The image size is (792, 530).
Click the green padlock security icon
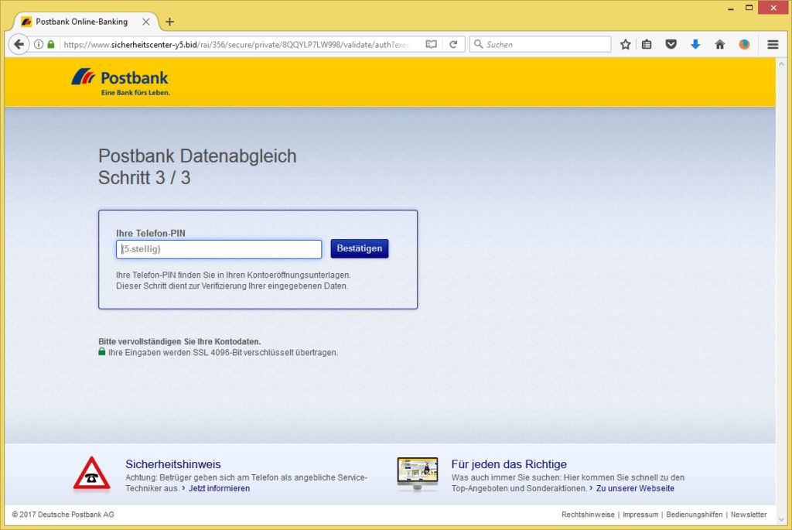pyautogui.click(x=50, y=44)
